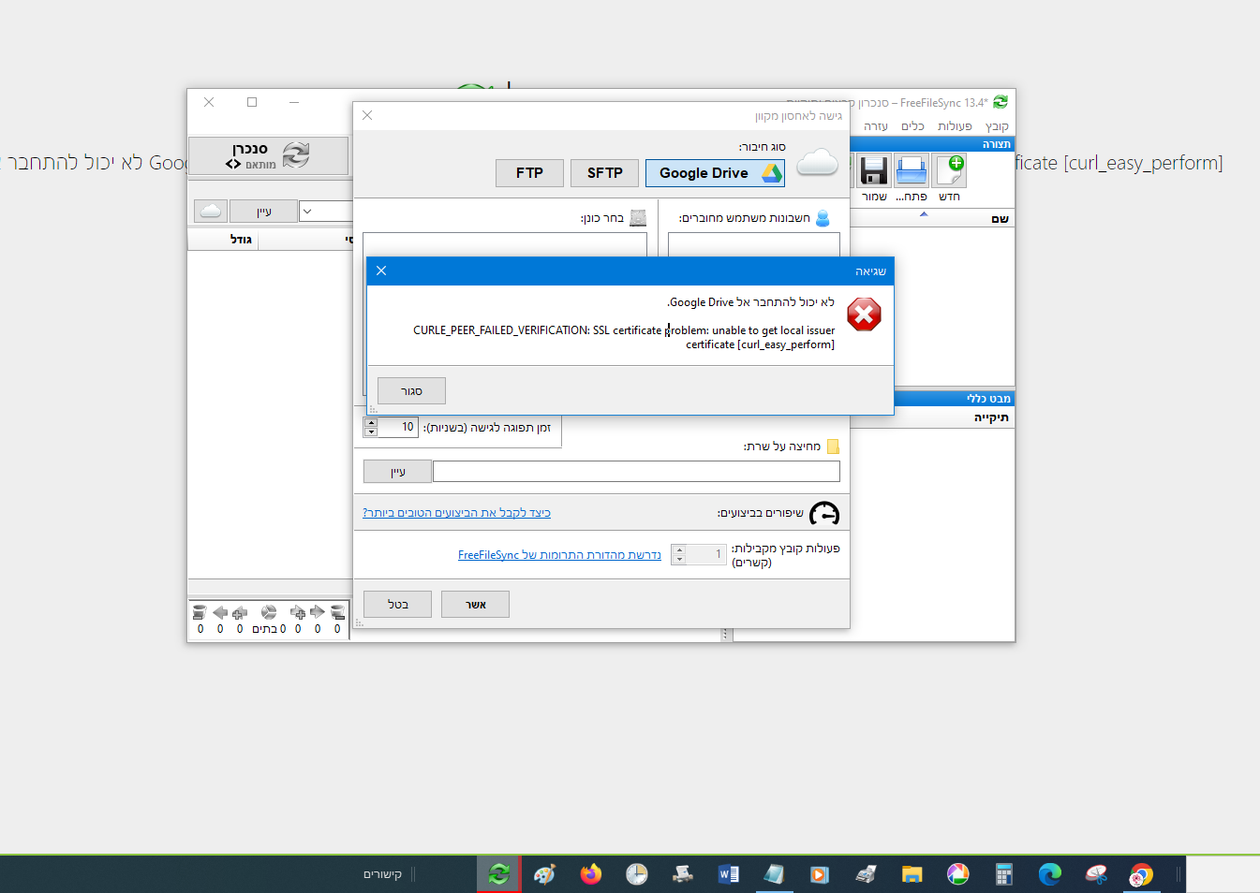Open Microsoft Word from the taskbar

(x=729, y=874)
